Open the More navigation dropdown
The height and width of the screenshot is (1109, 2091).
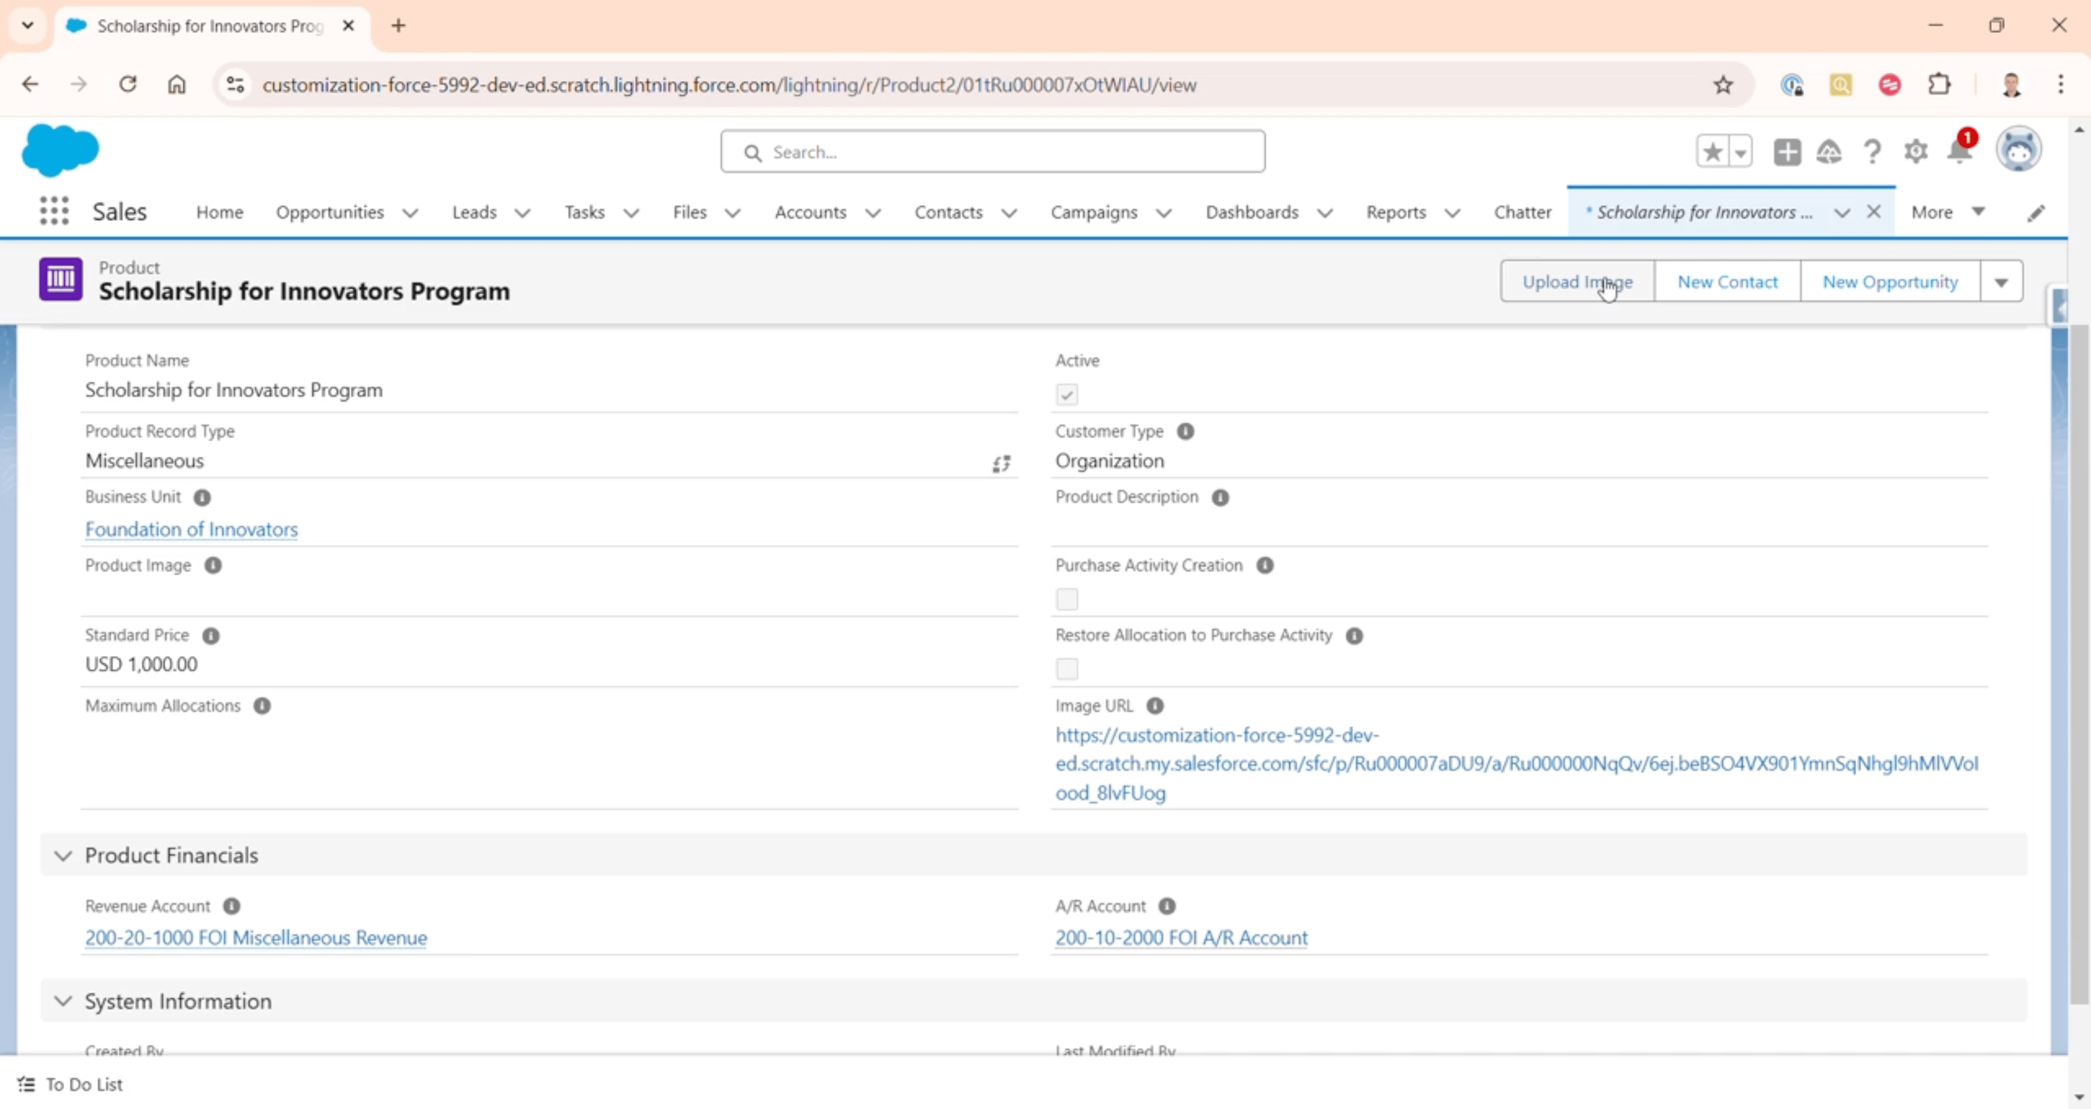tap(1948, 212)
